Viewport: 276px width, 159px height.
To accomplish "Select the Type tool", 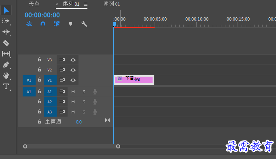I will pyautogui.click(x=6, y=86).
